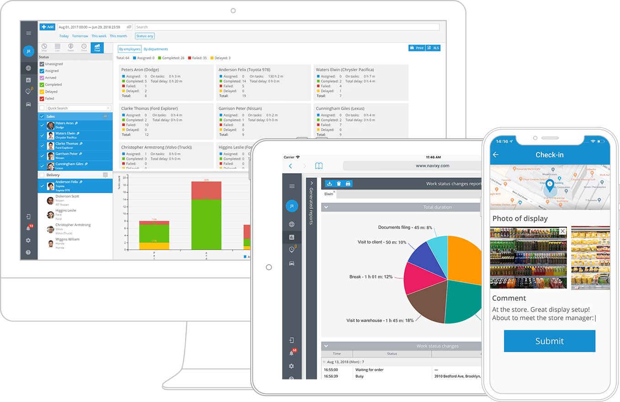Toggle the Completed status checkbox
Image resolution: width=620 pixels, height=402 pixels.
click(x=42, y=85)
